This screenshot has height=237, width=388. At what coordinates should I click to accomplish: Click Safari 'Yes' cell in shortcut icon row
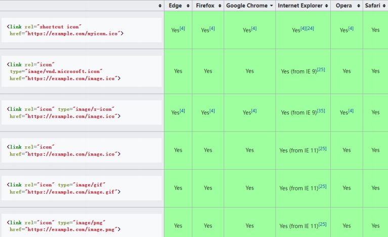pos(375,30)
